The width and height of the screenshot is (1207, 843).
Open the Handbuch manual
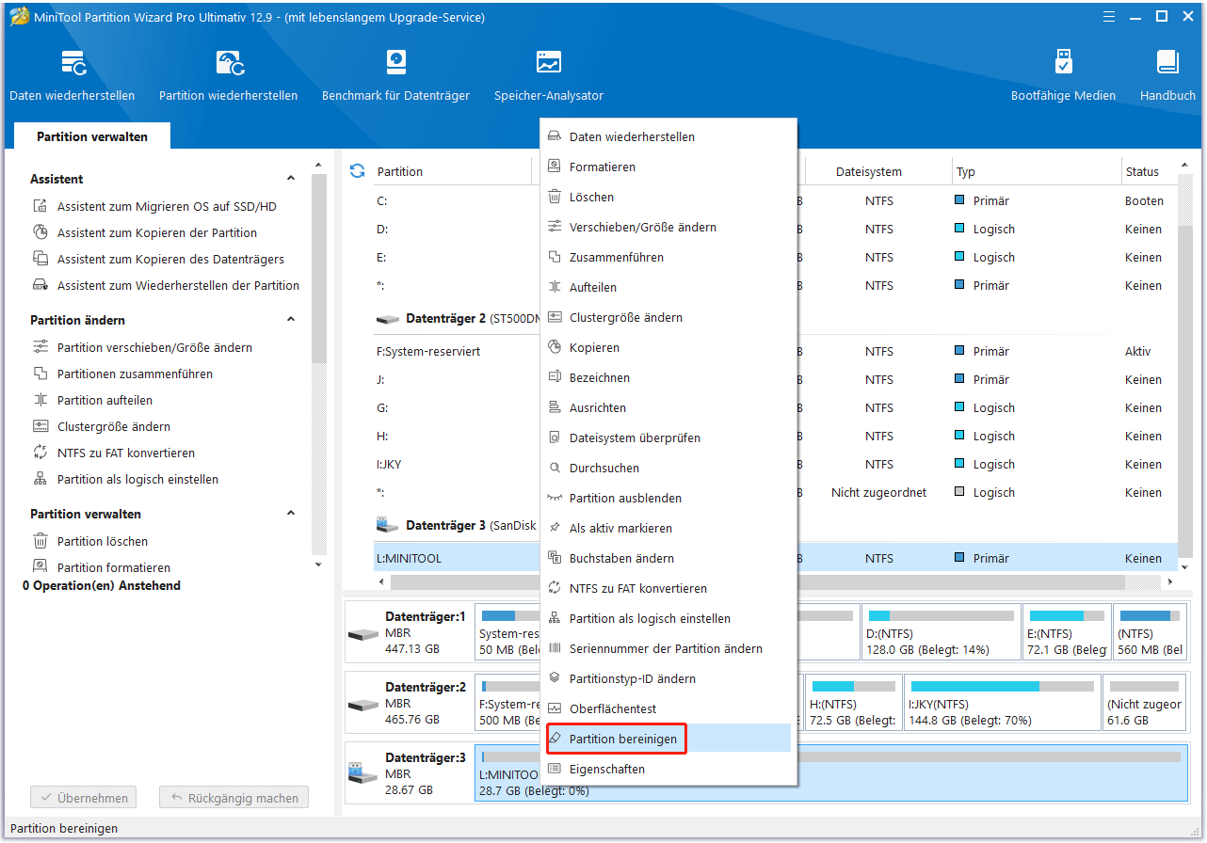pos(1167,75)
